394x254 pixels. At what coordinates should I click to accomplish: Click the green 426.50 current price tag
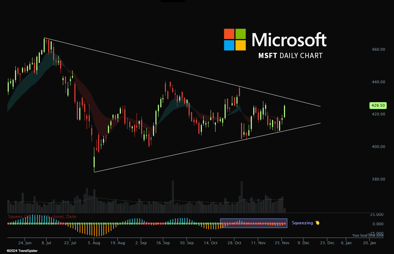[378, 105]
